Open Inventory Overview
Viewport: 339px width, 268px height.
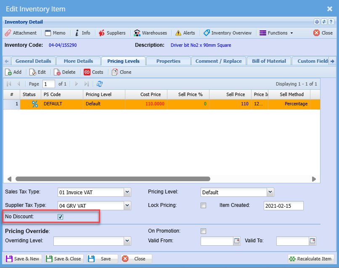tap(228, 33)
